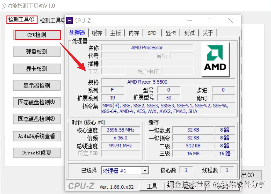Click the 扩展系列 value 19
The image size is (271, 194).
[x=113, y=98]
